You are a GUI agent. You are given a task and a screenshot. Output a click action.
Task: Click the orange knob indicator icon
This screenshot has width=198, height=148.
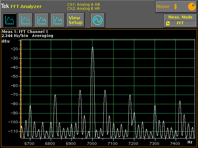[x=192, y=6]
